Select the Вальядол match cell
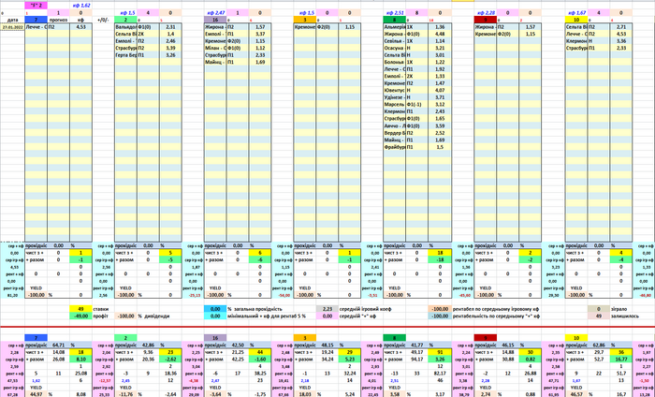The height and width of the screenshot is (397, 655). coord(125,27)
